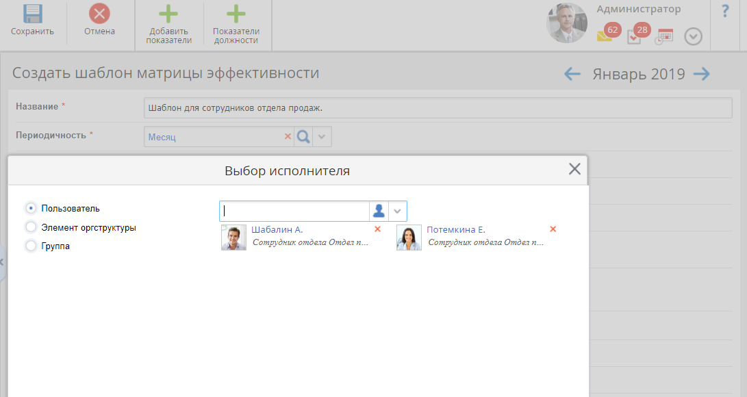Screen dimensions: 747x397
Task: Expand the user menu circle arrow
Action: coord(693,37)
